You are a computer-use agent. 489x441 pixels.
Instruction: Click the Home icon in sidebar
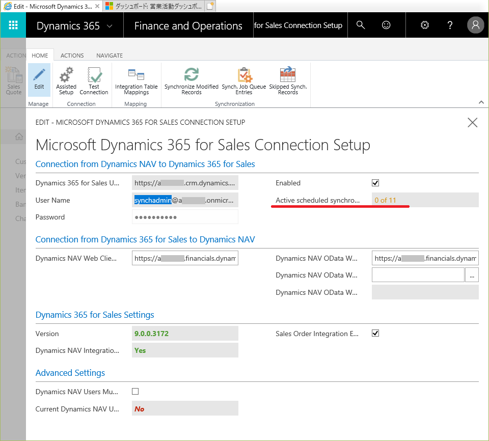point(19,136)
